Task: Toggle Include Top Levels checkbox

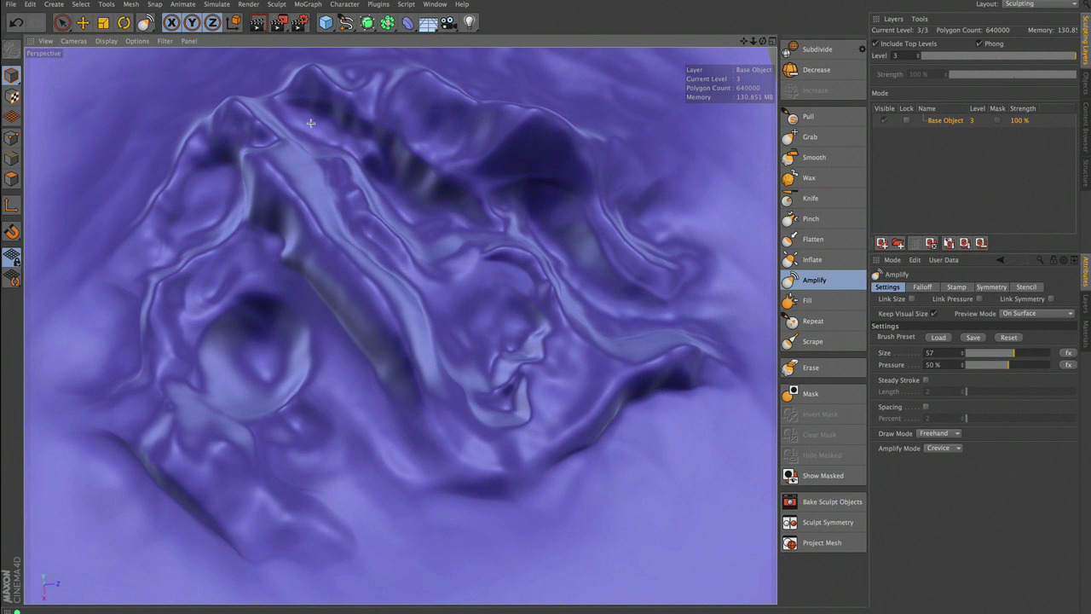Action: click(x=875, y=43)
